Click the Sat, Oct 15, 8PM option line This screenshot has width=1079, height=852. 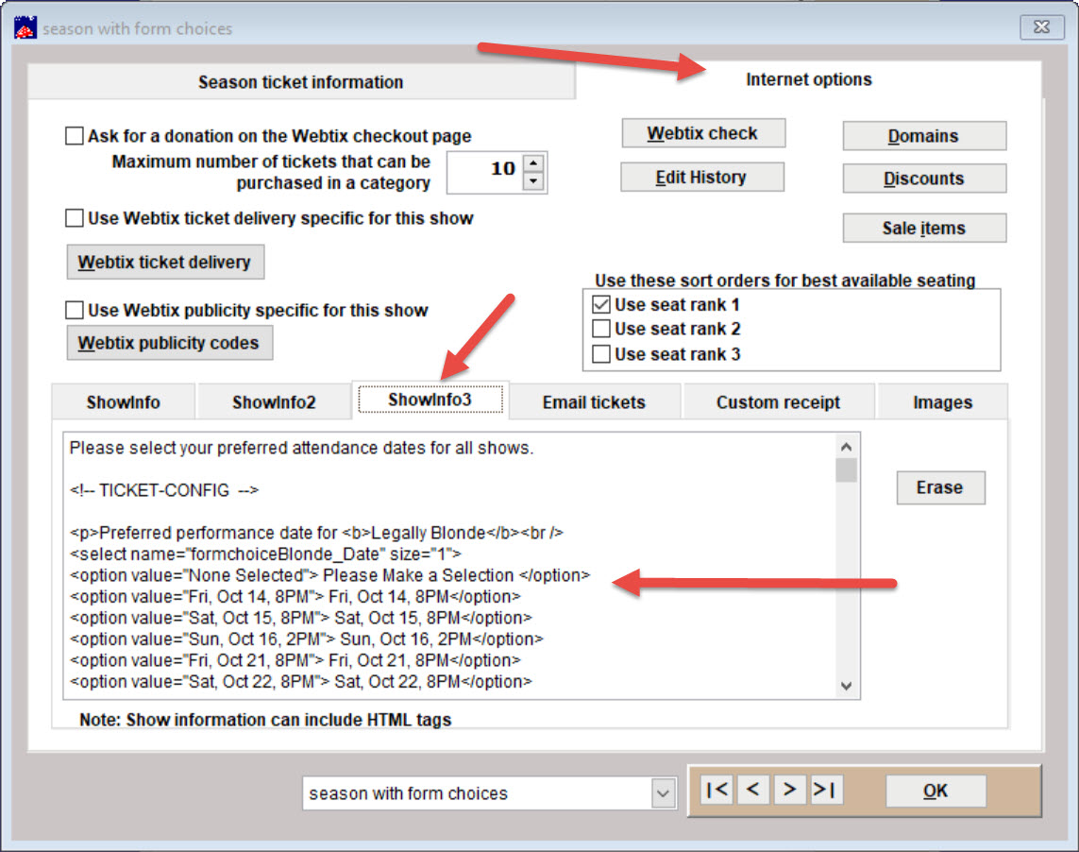point(301,618)
